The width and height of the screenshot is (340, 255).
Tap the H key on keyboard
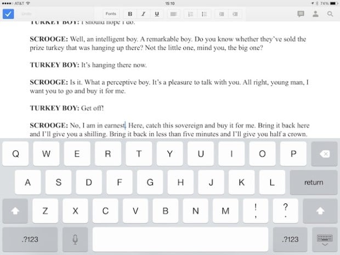[x=180, y=183]
